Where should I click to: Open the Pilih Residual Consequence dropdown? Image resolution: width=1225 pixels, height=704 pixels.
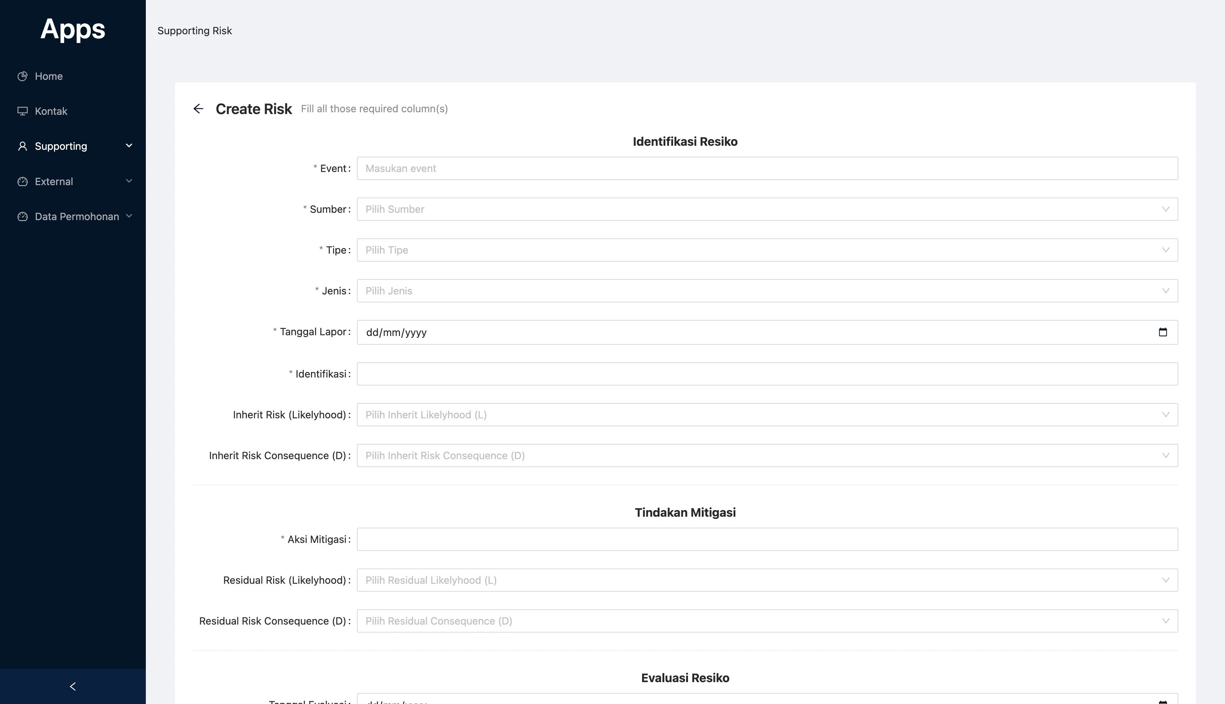click(766, 621)
